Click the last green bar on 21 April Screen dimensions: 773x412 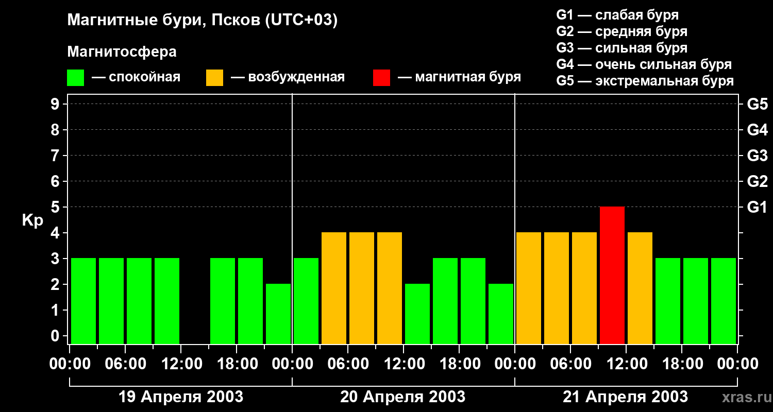[724, 301]
